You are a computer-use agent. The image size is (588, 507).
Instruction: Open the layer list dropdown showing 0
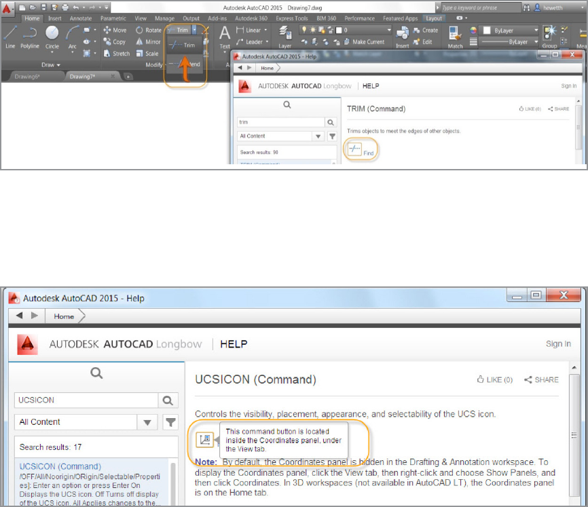pyautogui.click(x=389, y=30)
